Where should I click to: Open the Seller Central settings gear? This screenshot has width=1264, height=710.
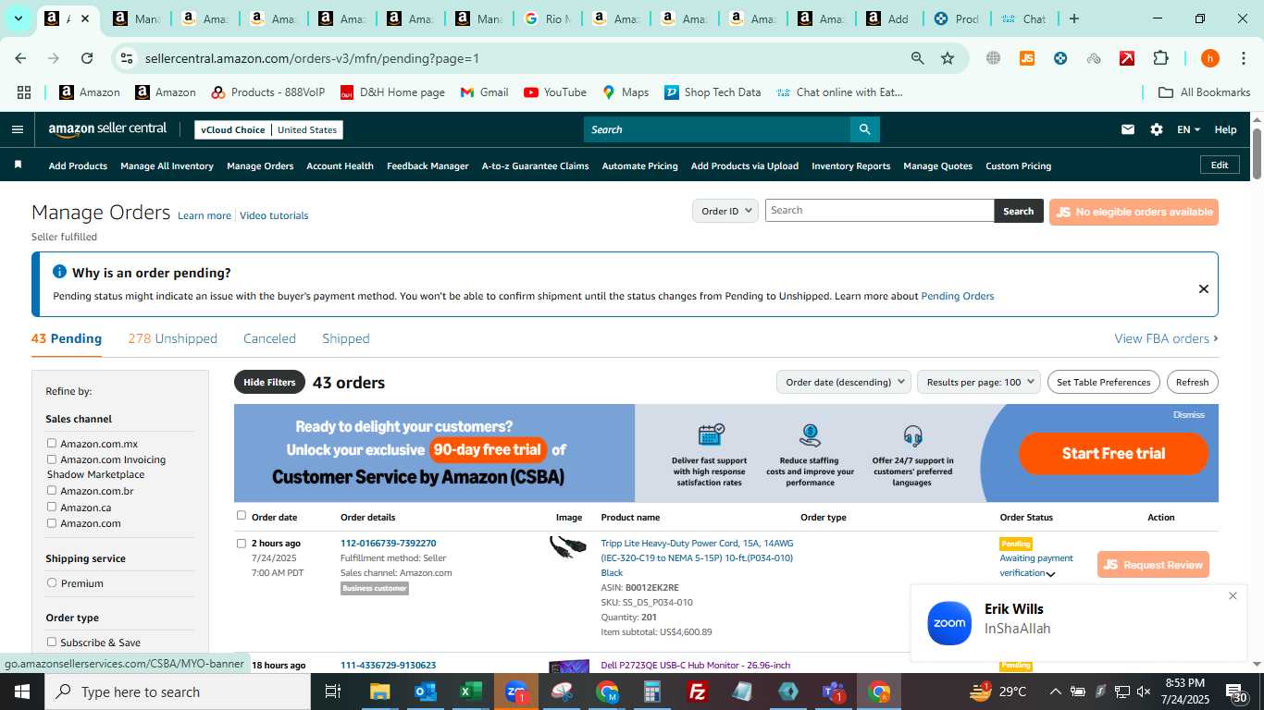[1157, 129]
